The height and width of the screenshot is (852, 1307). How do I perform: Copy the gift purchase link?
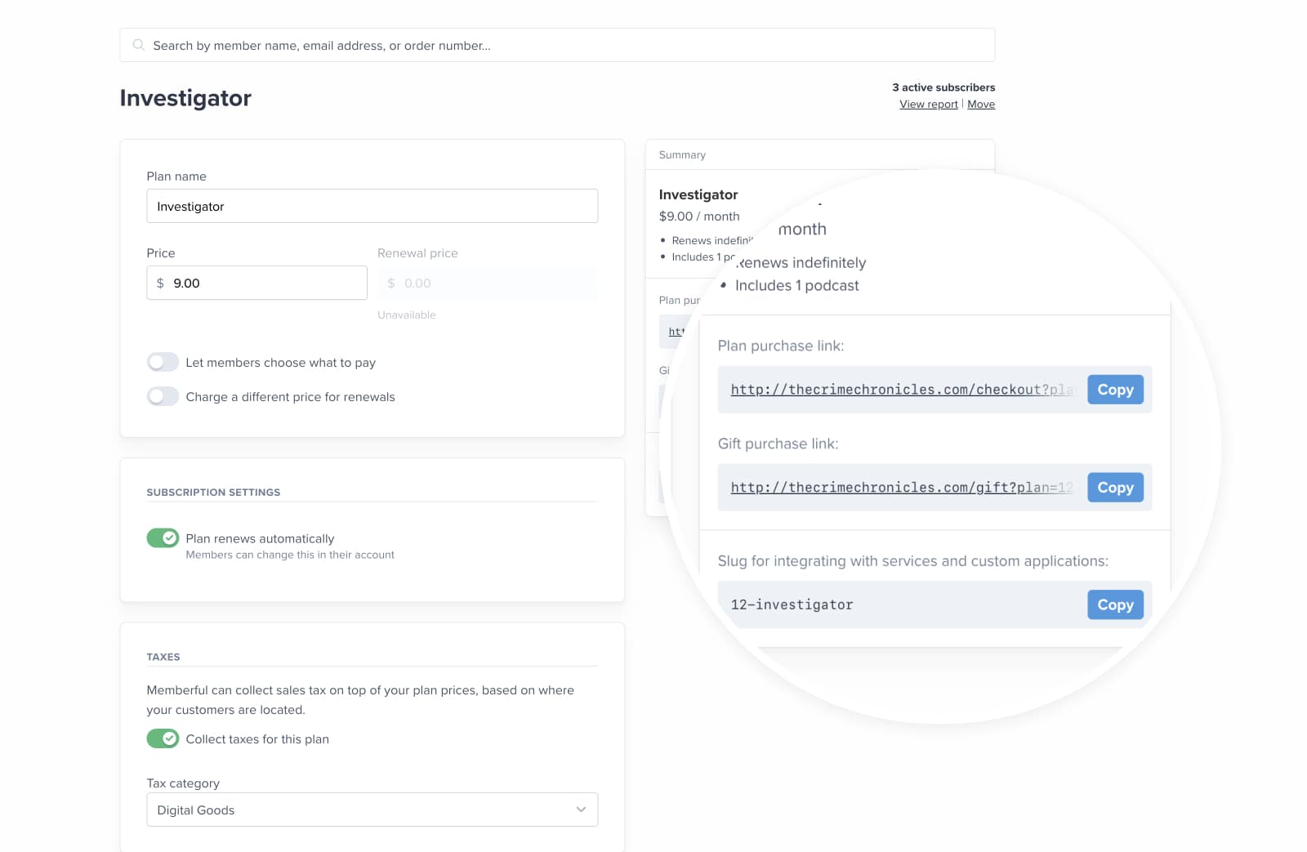(1115, 488)
